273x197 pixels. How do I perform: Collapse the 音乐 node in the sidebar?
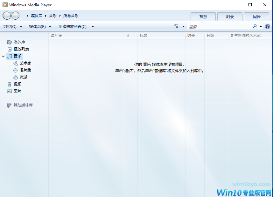[x=3, y=56]
